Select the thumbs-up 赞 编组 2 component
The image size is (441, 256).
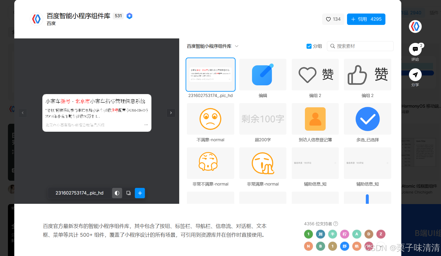[367, 74]
